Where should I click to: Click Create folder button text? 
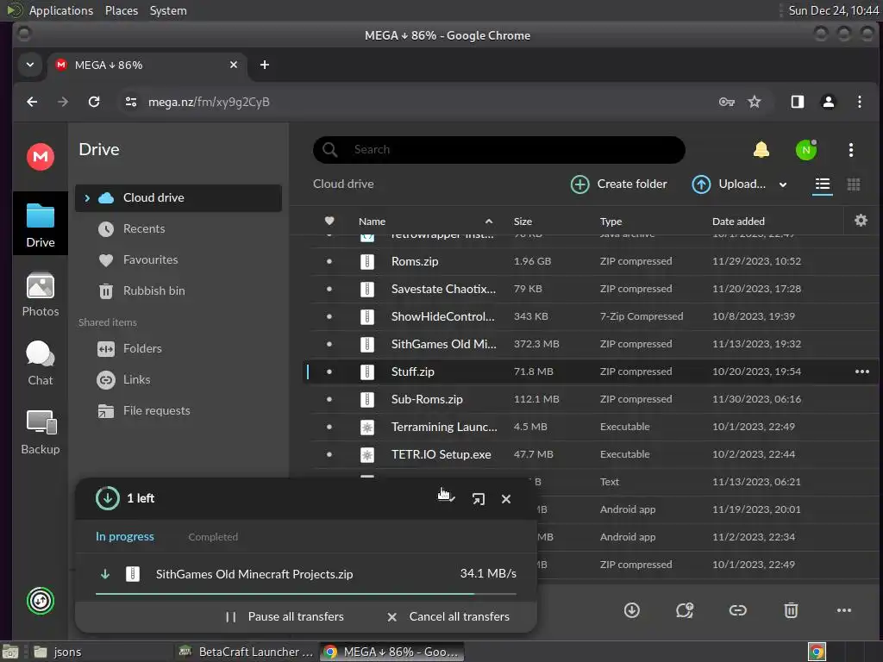(x=632, y=184)
